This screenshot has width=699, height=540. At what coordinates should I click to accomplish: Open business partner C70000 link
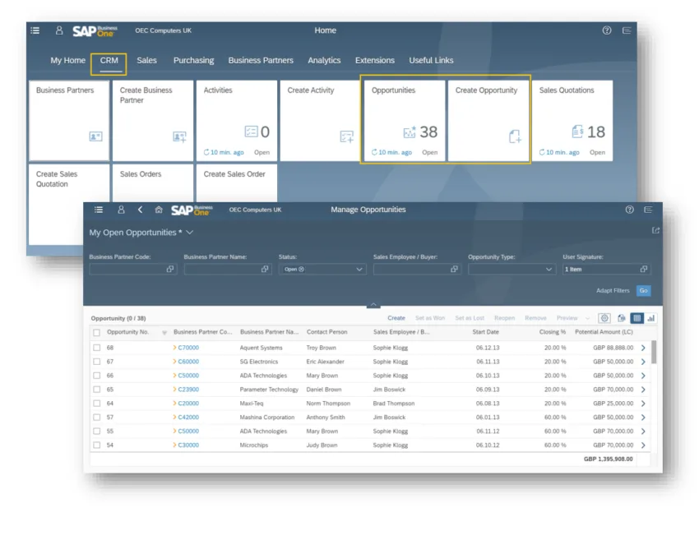coord(189,348)
